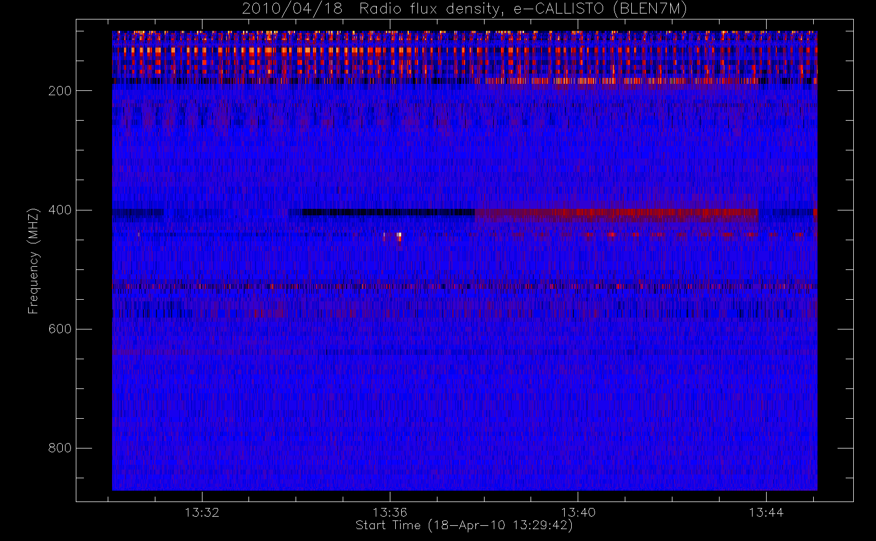The width and height of the screenshot is (876, 541).
Task: Click the 13:36 time axis label
Action: click(390, 512)
